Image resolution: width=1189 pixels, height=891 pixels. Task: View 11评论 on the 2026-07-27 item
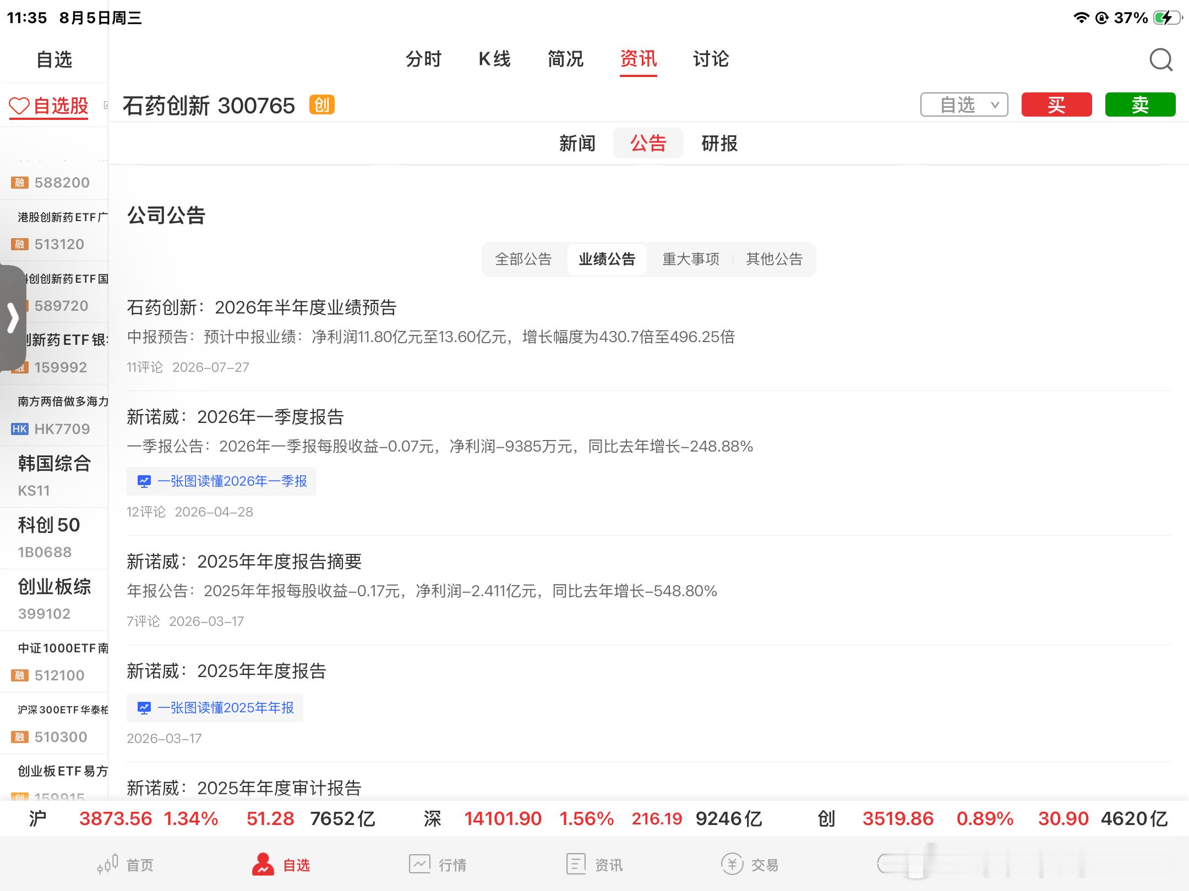pos(145,367)
